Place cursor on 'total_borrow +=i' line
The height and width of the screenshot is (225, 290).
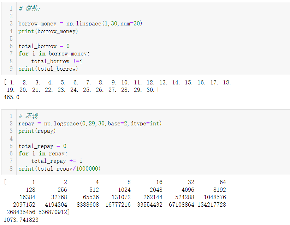[x=57, y=61]
